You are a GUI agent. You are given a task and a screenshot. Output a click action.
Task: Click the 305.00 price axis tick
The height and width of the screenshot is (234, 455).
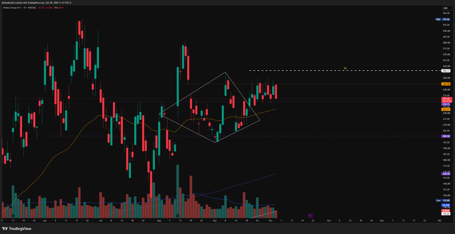pos(446,13)
